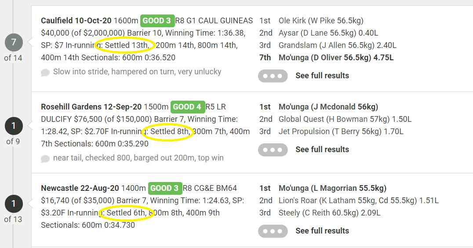Screen dimensions: 473x248
Task: Open 'See full results' for Newcastle race
Action: click(x=322, y=231)
